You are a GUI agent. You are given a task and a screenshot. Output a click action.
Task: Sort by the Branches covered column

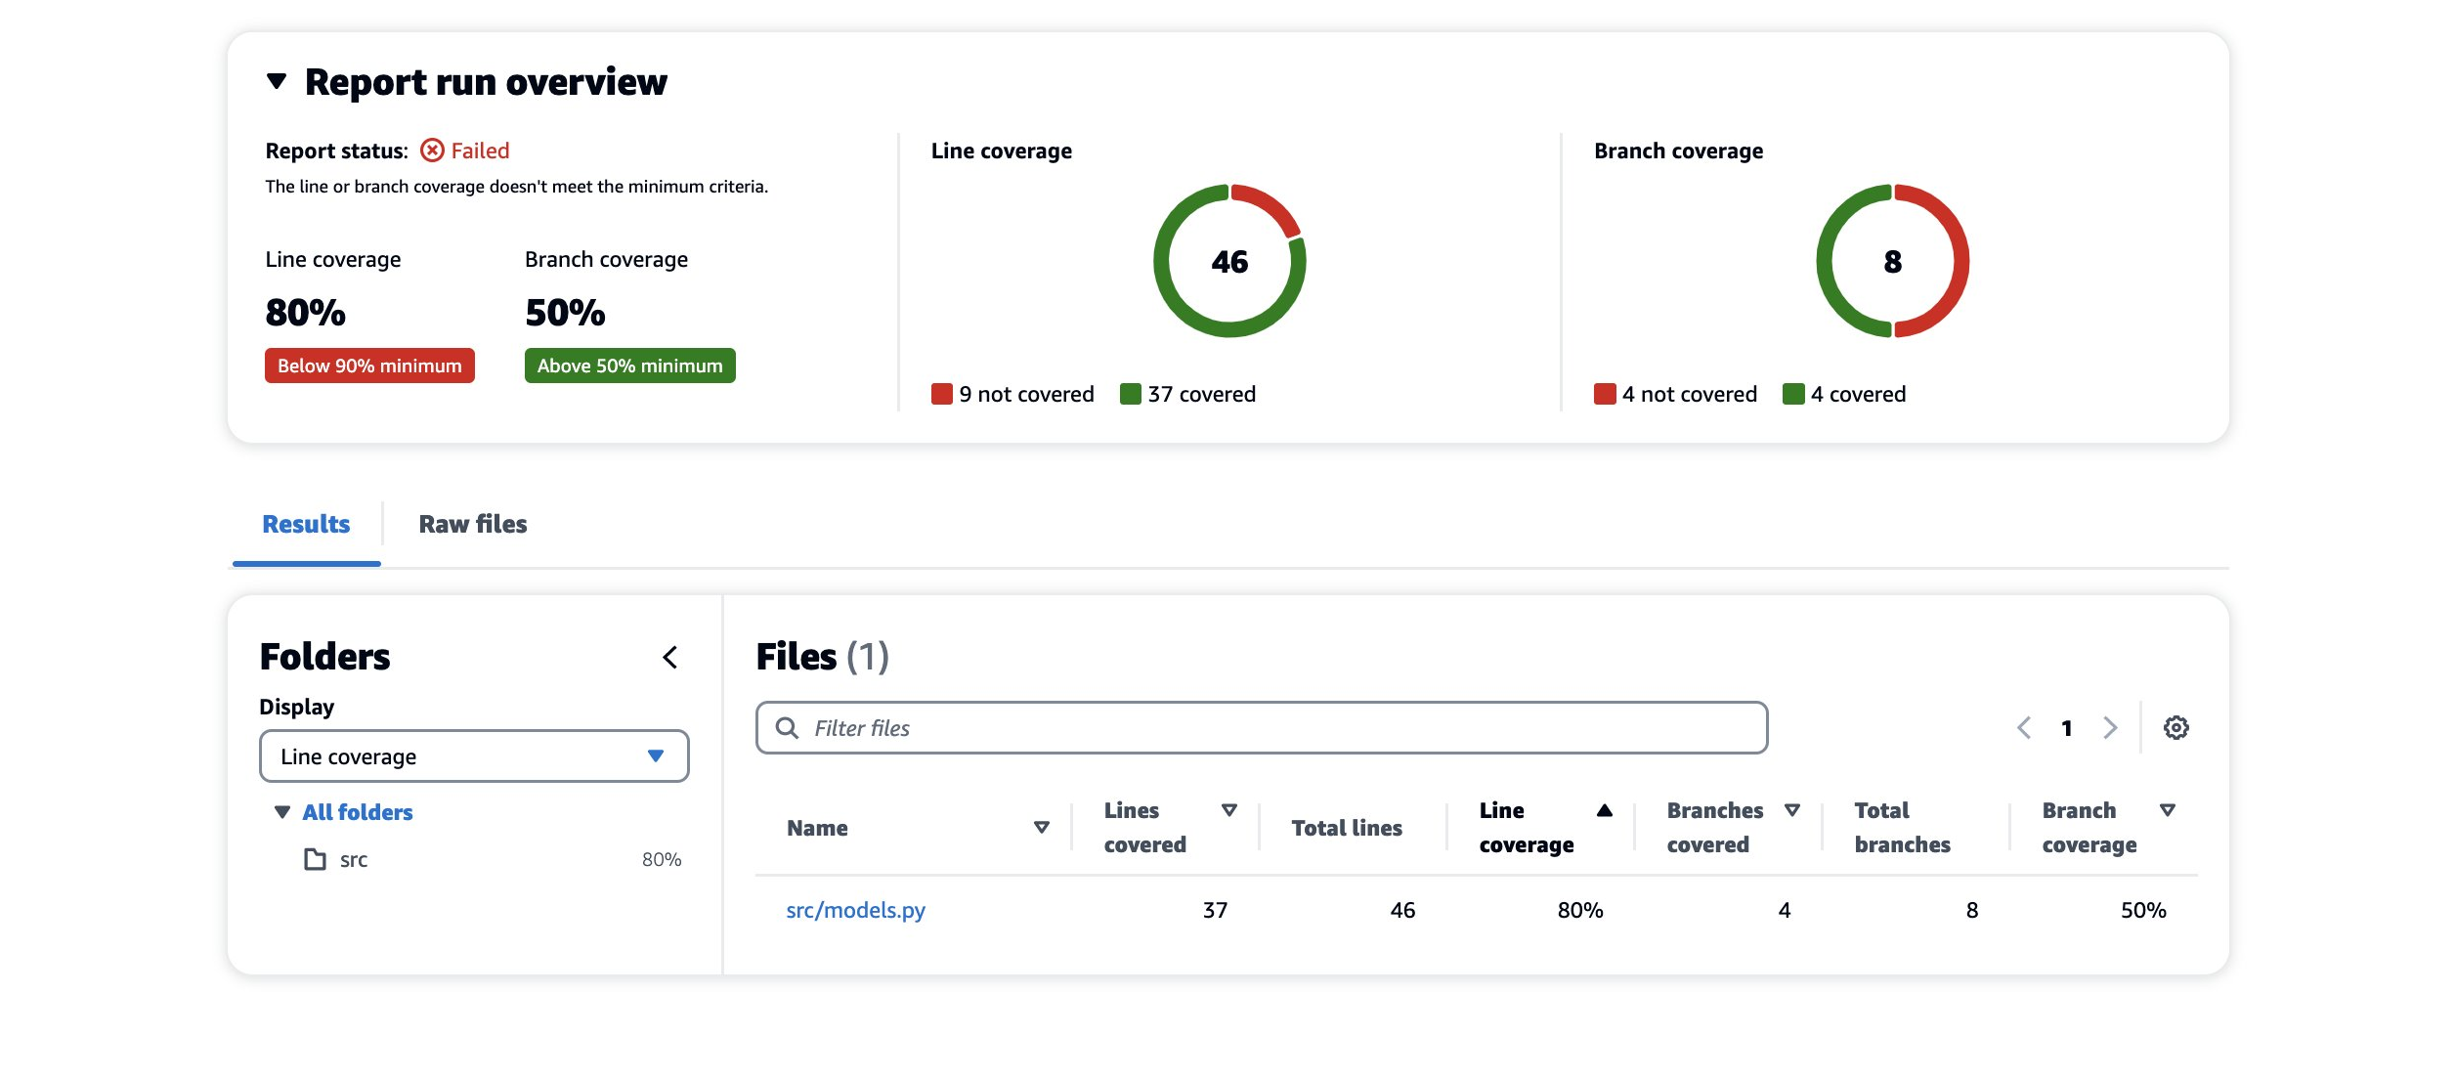point(1792,810)
